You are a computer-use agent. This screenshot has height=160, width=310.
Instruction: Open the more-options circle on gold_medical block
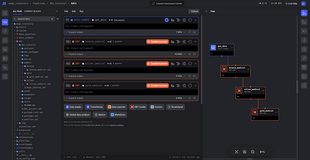tap(190, 86)
